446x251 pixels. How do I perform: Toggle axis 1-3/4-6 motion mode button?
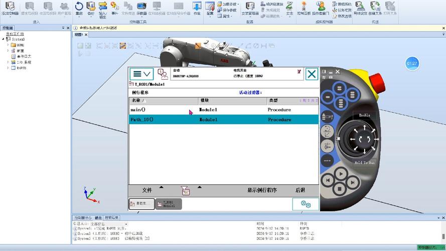[327, 146]
